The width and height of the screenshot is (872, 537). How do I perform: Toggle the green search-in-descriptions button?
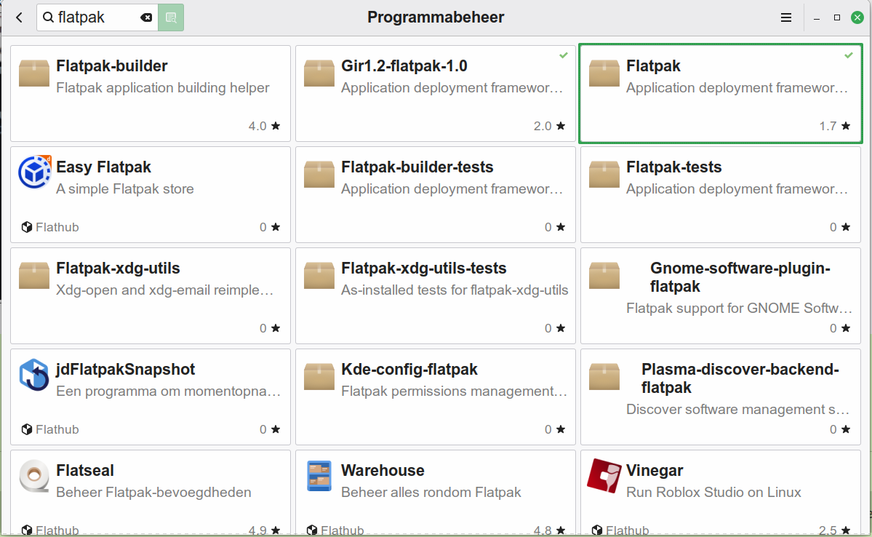pos(171,17)
